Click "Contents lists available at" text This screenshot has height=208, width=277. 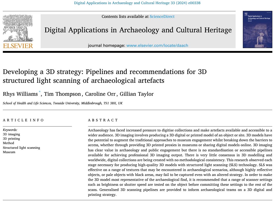pos(125,16)
